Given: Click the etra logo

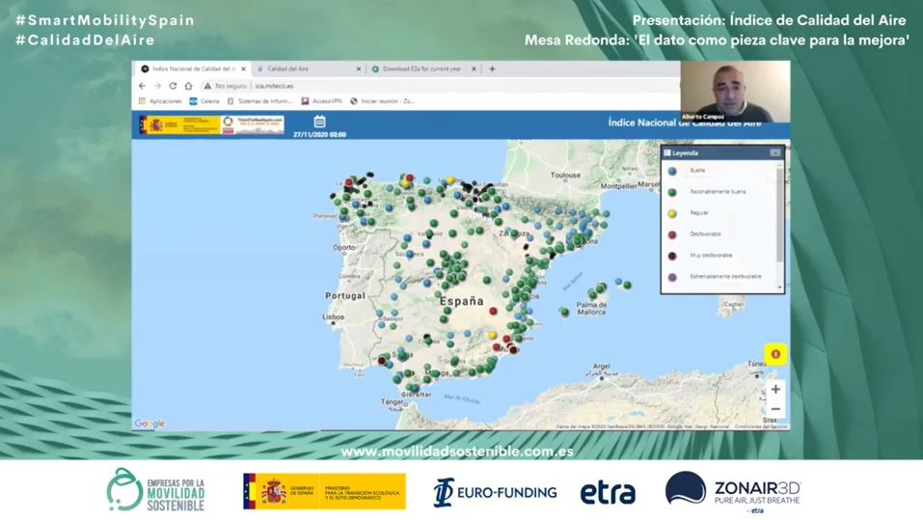Looking at the screenshot, I should (x=608, y=493).
